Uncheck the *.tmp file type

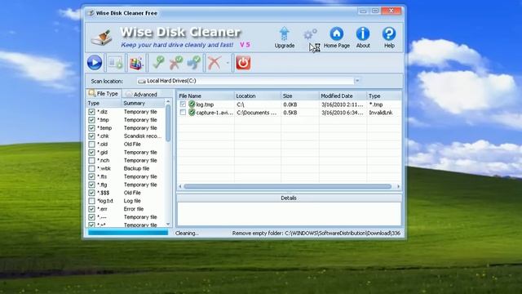pos(91,120)
